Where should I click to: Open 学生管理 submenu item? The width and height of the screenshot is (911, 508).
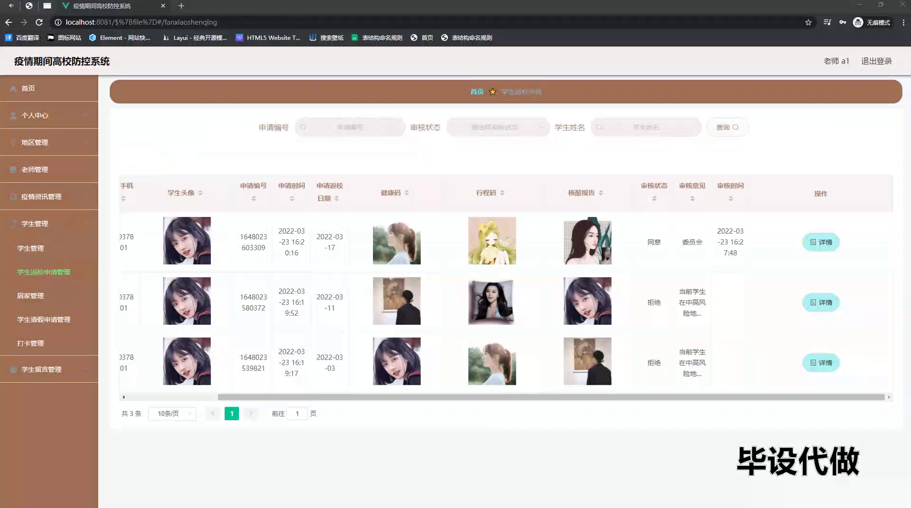[30, 248]
